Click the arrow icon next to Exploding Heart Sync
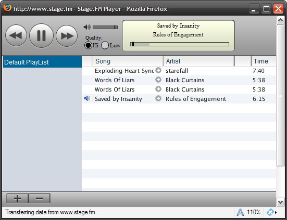 (158, 70)
